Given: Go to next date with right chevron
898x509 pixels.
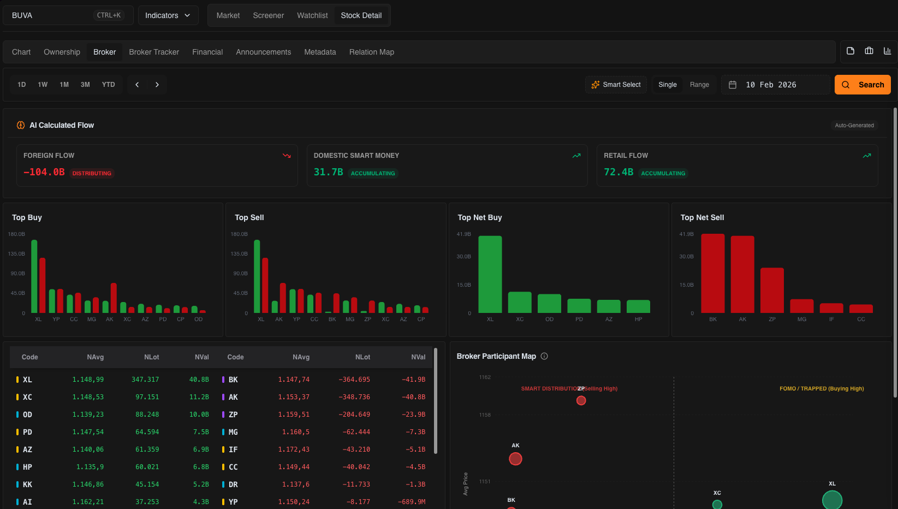Looking at the screenshot, I should (157, 85).
